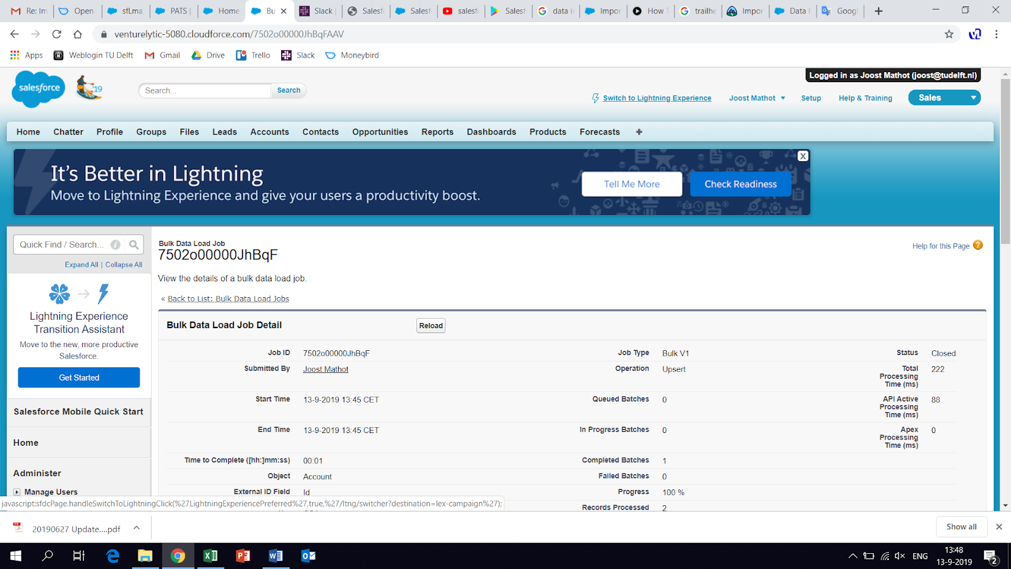
Task: Show hidden system tray icons
Action: 852,556
